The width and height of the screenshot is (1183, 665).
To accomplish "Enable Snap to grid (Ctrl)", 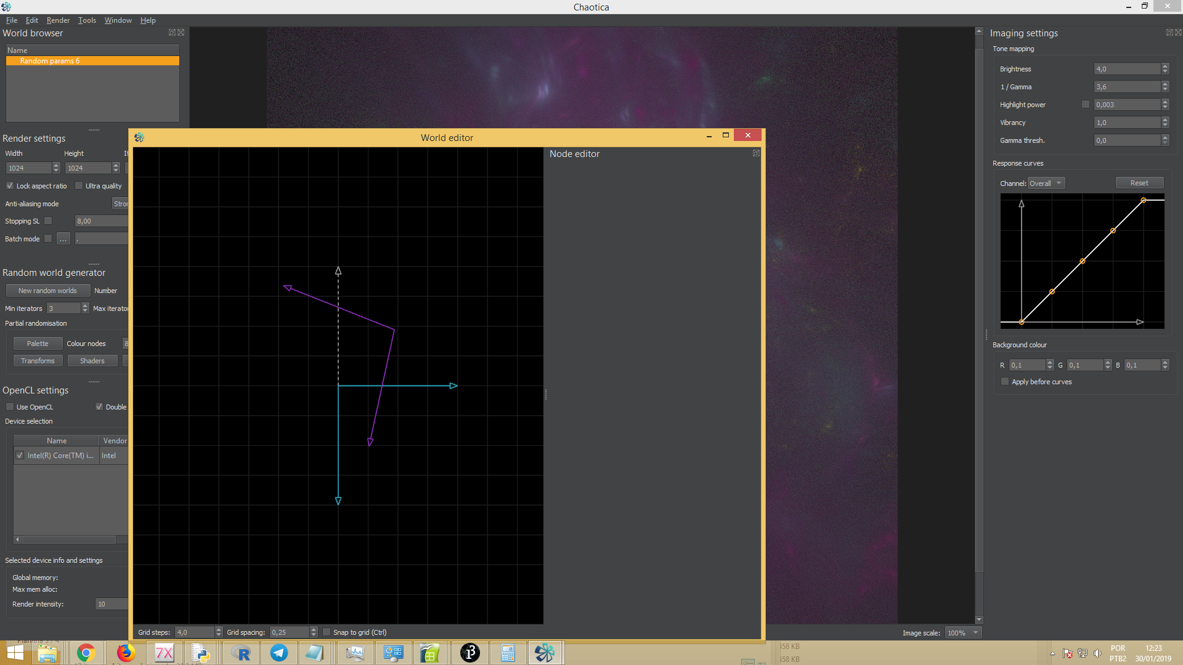I will [x=327, y=632].
